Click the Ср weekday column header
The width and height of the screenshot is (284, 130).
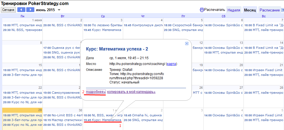(103, 16)
